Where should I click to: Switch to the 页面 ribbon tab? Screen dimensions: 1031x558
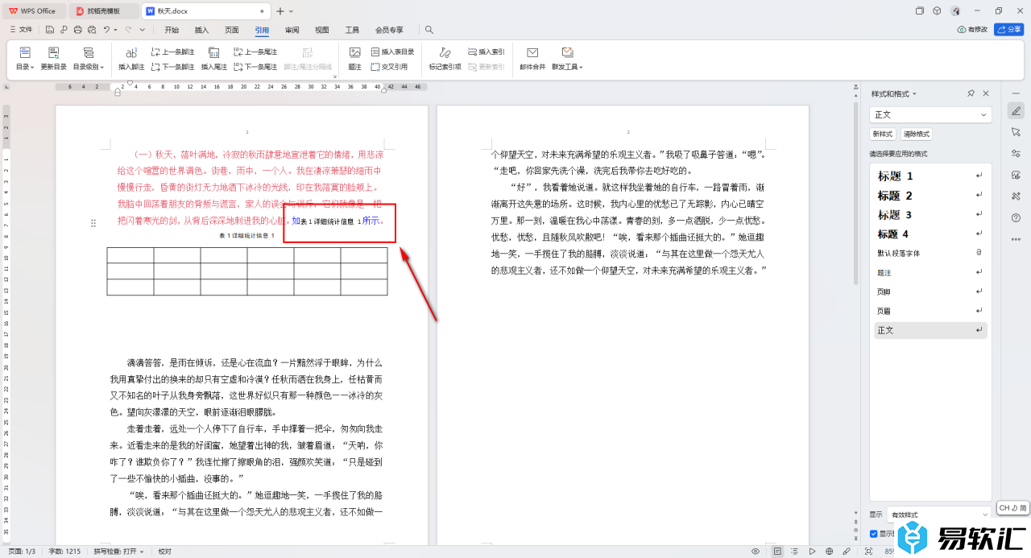point(232,30)
